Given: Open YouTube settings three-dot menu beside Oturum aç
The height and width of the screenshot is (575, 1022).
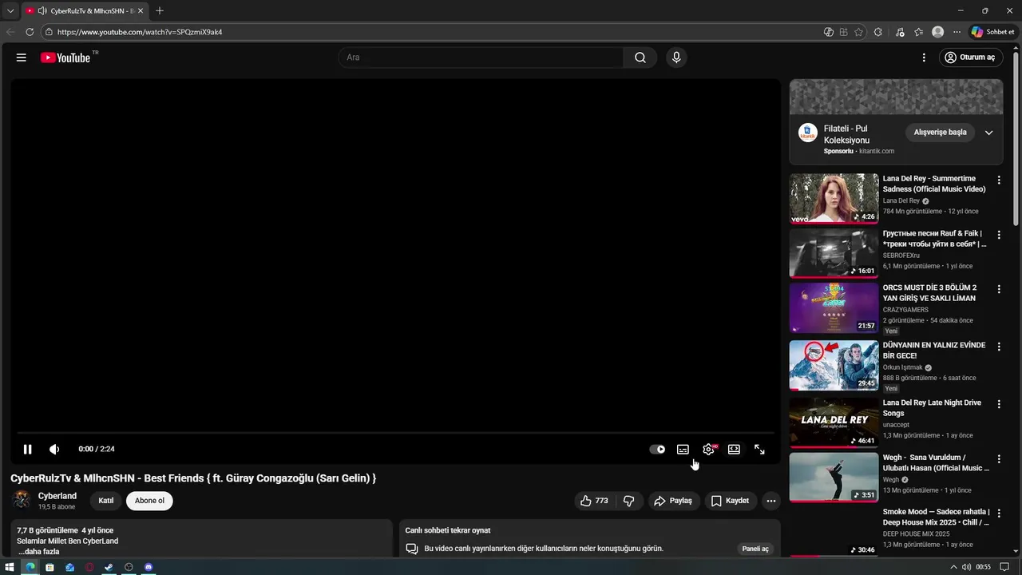Looking at the screenshot, I should point(924,57).
